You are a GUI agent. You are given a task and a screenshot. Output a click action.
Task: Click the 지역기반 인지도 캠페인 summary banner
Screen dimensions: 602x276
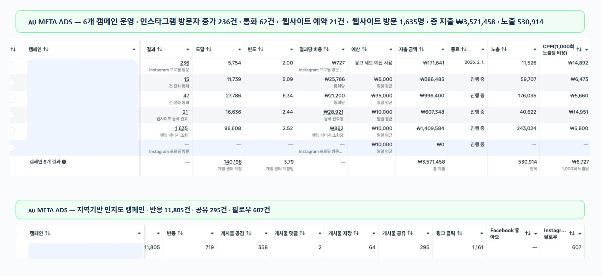(300, 210)
